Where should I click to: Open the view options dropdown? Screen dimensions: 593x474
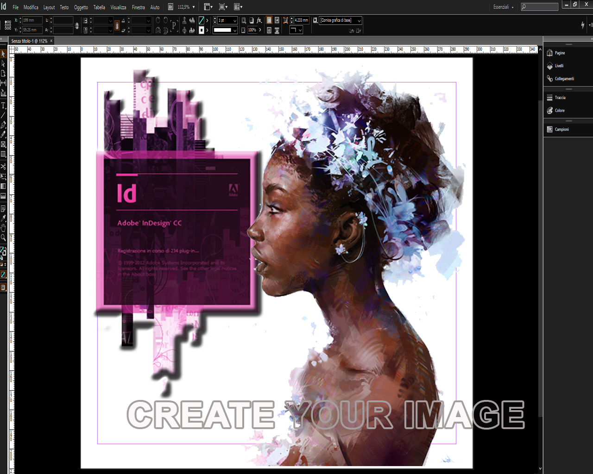tap(208, 7)
